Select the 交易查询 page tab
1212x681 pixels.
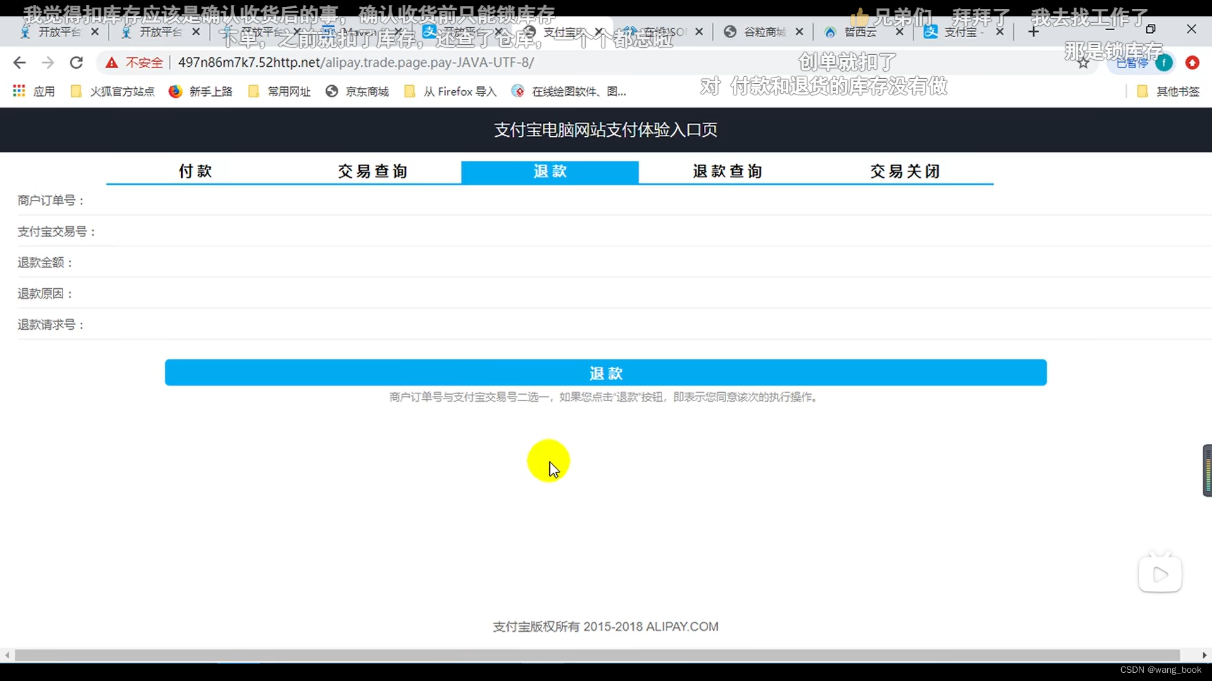pos(372,172)
